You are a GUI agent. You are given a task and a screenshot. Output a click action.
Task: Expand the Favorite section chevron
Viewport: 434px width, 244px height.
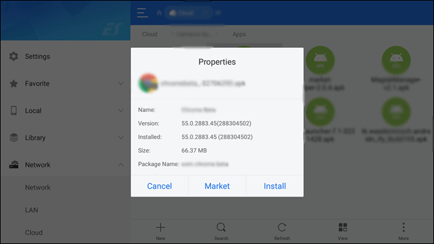pyautogui.click(x=121, y=83)
